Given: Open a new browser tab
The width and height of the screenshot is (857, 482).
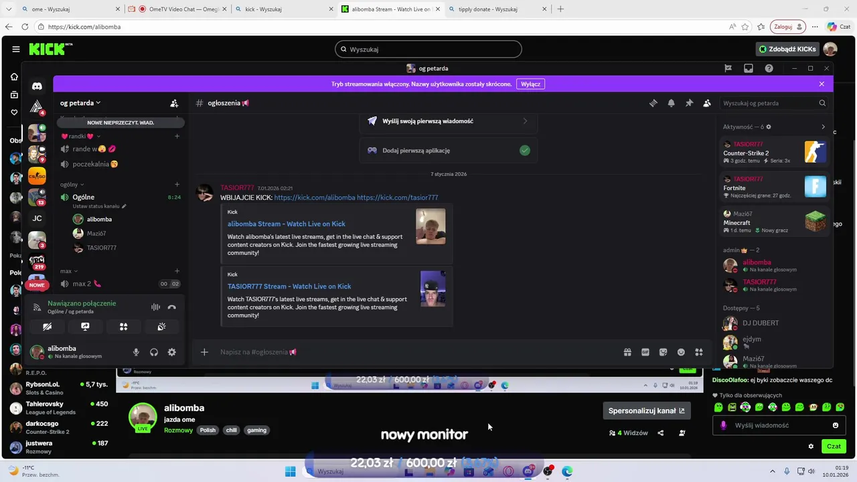Looking at the screenshot, I should tap(560, 9).
